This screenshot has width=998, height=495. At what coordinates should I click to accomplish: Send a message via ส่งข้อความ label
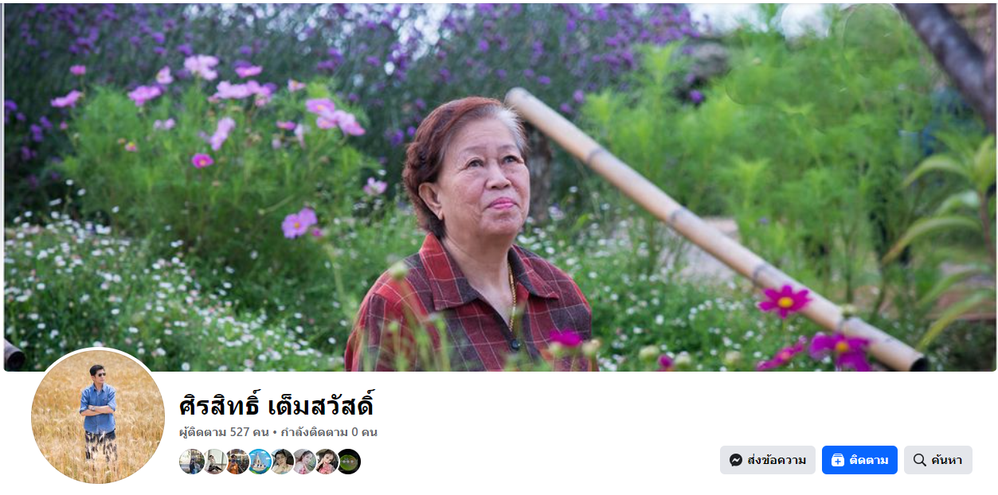click(777, 460)
